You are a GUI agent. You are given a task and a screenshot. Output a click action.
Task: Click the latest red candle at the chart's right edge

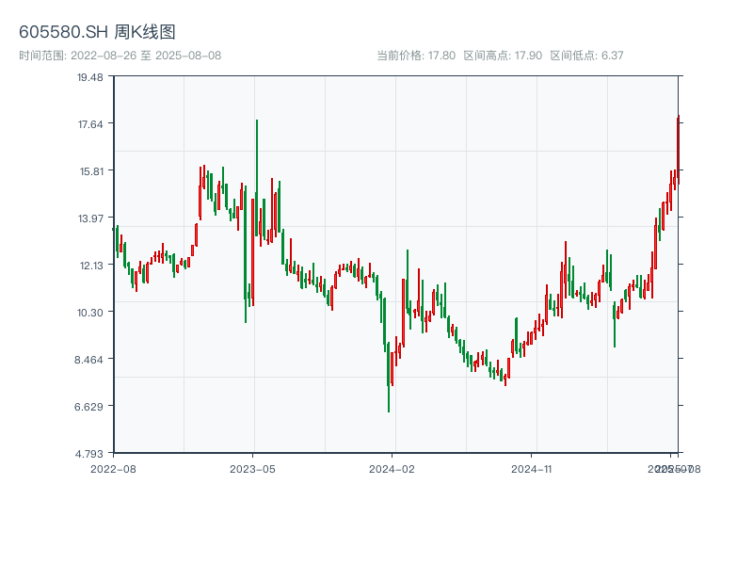coord(678,150)
